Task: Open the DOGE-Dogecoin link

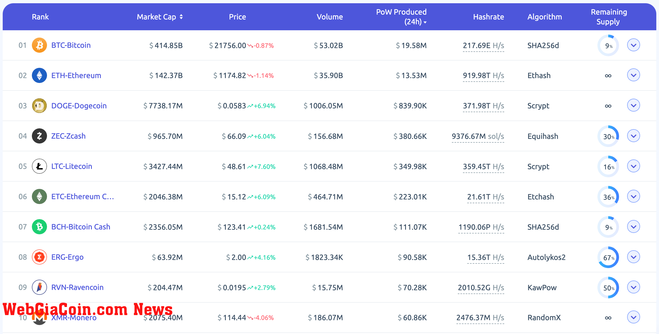Action: (79, 106)
